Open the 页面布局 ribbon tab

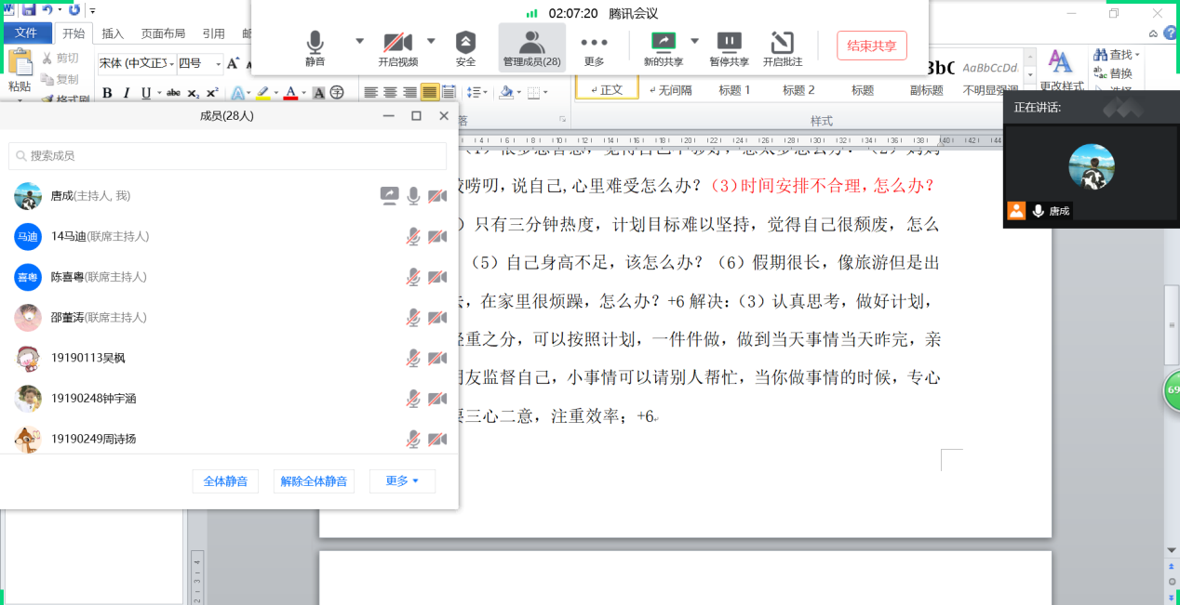(163, 33)
